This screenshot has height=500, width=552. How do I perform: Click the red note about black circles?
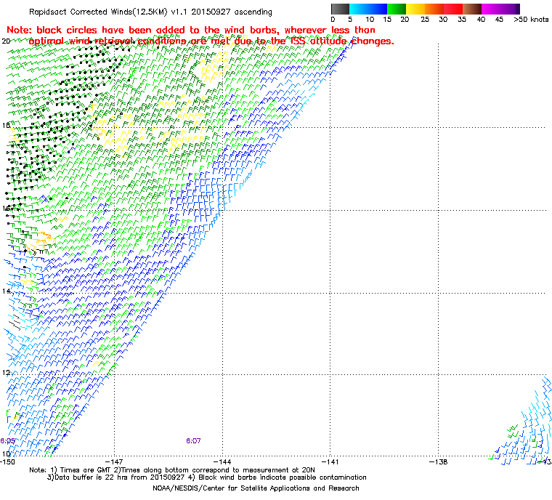click(200, 36)
